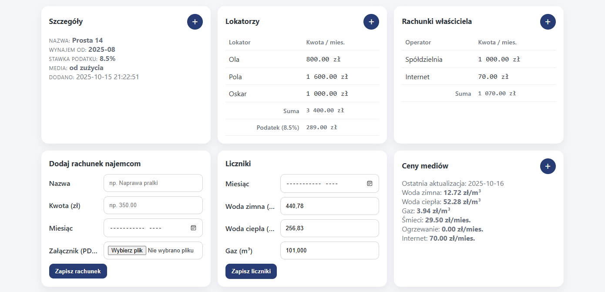Focus the Nazwa input field
The height and width of the screenshot is (292, 605).
pos(153,183)
